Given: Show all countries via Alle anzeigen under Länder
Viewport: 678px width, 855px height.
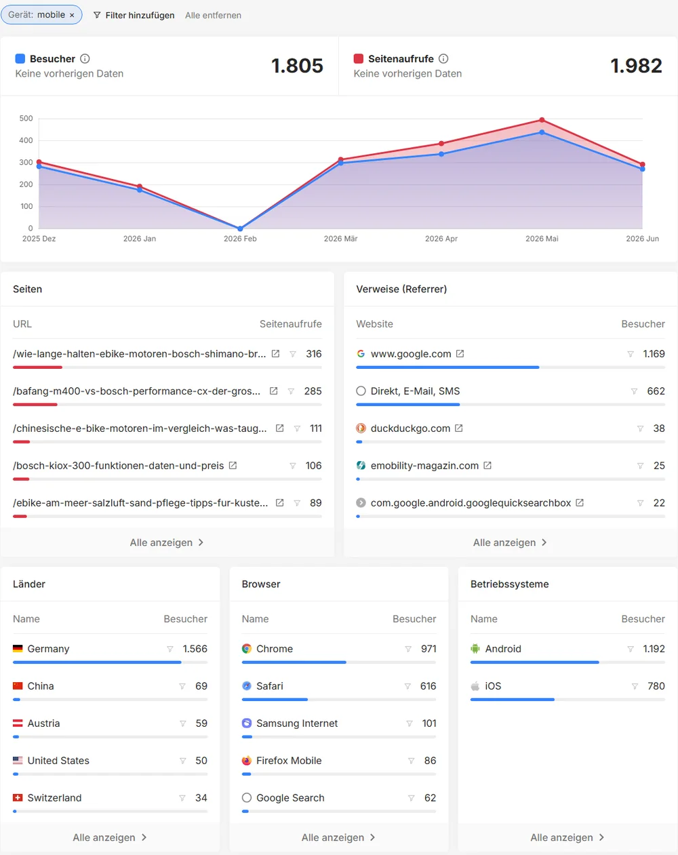Looking at the screenshot, I should pyautogui.click(x=110, y=837).
